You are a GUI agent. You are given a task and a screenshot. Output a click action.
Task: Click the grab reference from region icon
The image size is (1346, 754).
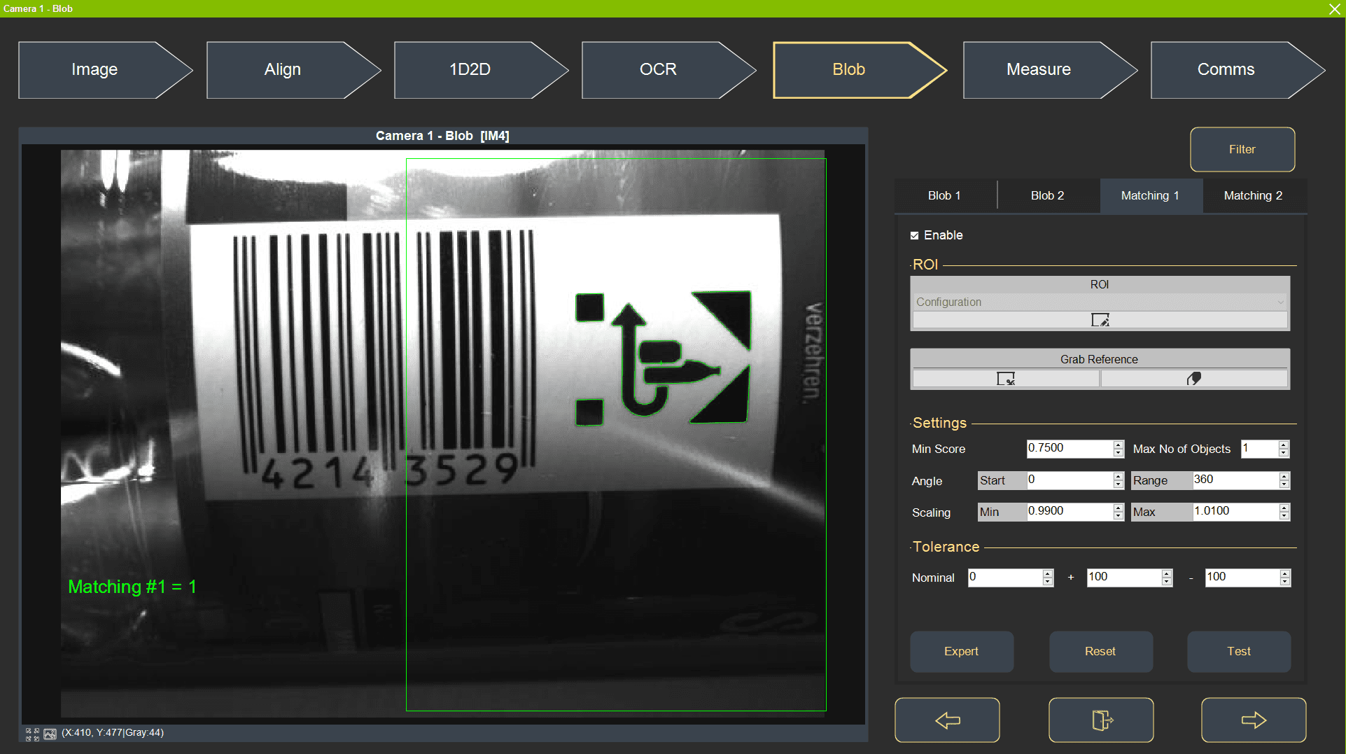pyautogui.click(x=1006, y=379)
